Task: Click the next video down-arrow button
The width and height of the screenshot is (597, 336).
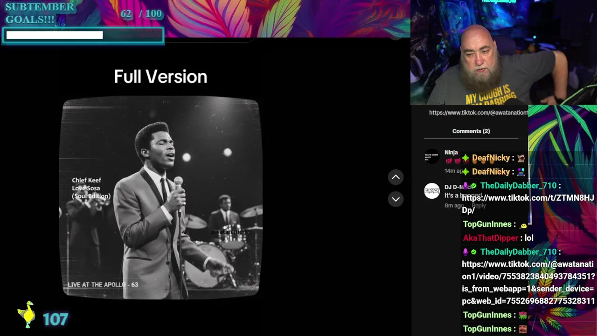Action: (x=396, y=199)
